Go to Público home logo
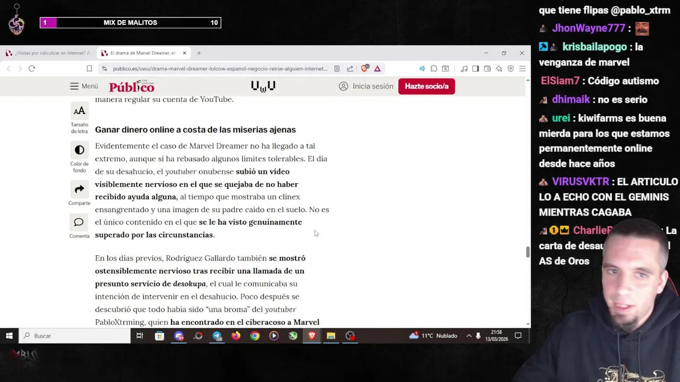The width and height of the screenshot is (680, 382). tap(132, 86)
